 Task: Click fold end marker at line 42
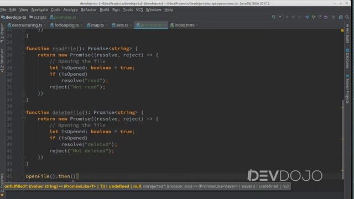[24, 157]
